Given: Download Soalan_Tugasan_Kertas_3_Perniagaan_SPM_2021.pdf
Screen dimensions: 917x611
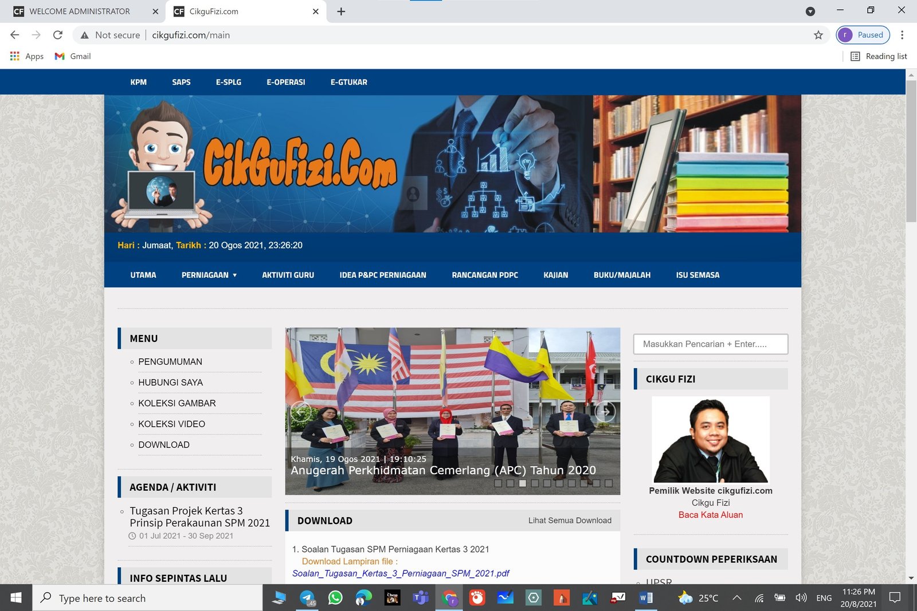Looking at the screenshot, I should (401, 573).
